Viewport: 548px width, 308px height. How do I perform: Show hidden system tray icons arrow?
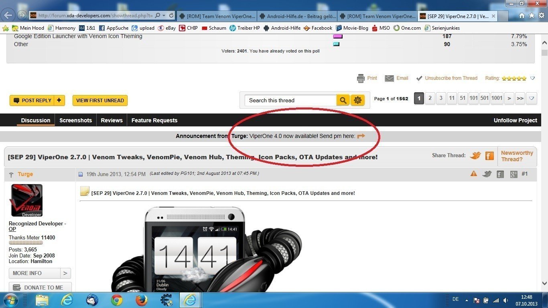click(x=466, y=300)
